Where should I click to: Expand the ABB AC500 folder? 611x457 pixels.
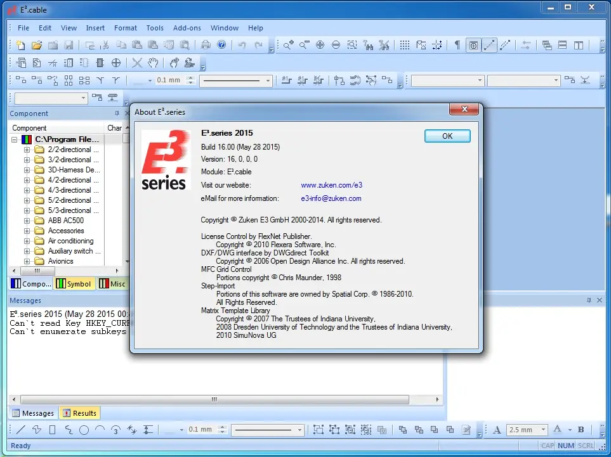tap(27, 221)
